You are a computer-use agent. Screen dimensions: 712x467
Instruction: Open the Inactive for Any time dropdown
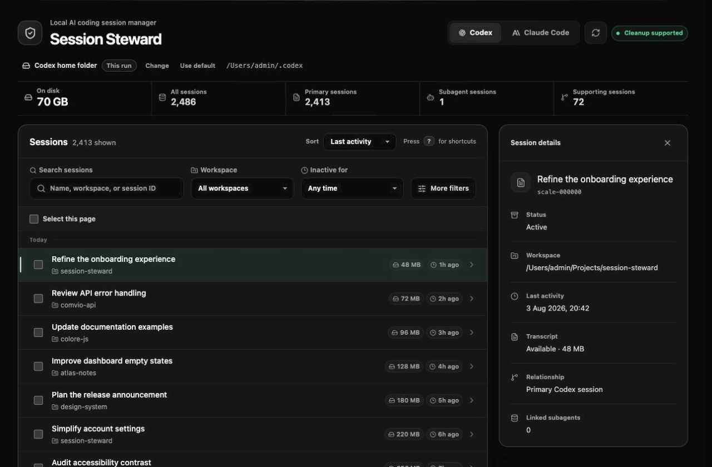(352, 188)
